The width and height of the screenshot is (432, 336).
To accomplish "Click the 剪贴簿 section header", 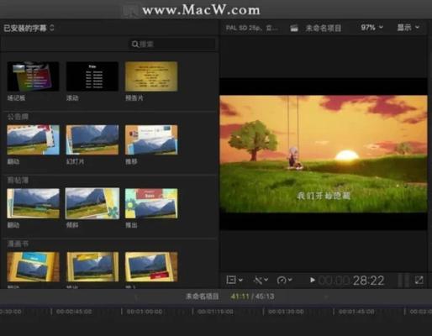I will [x=18, y=180].
